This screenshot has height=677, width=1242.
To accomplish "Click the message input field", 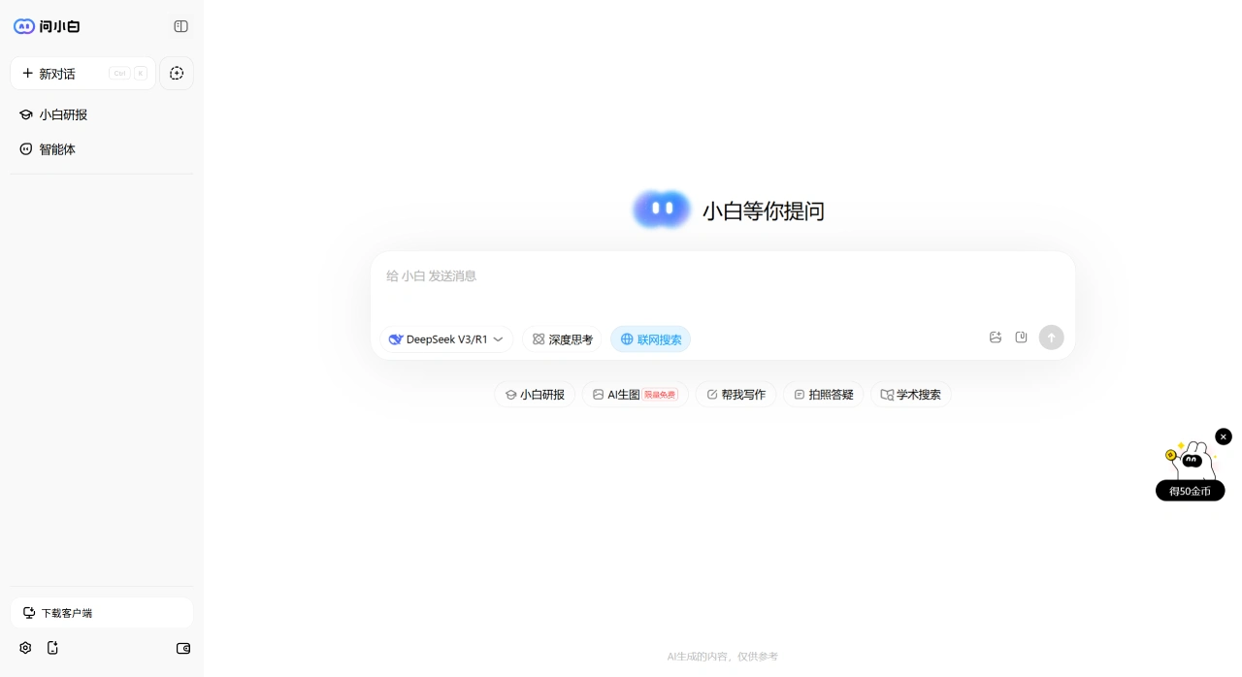I will 723,276.
